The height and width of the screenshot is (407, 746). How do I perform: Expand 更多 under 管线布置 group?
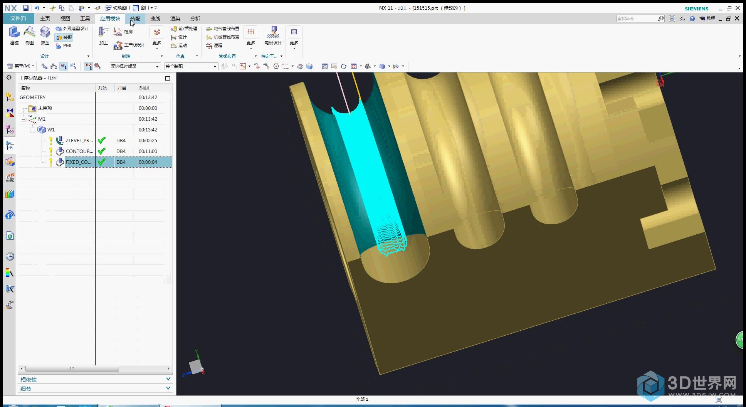tap(251, 38)
